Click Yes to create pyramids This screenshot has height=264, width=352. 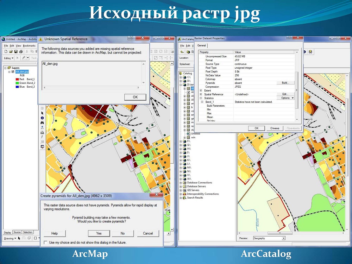(99, 233)
